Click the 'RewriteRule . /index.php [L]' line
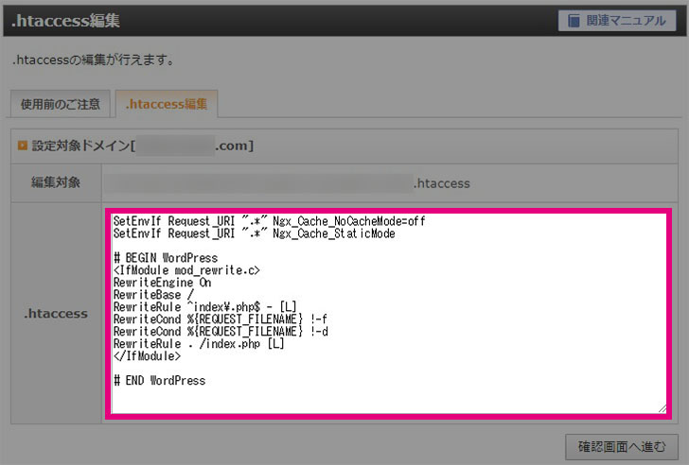 (x=199, y=343)
